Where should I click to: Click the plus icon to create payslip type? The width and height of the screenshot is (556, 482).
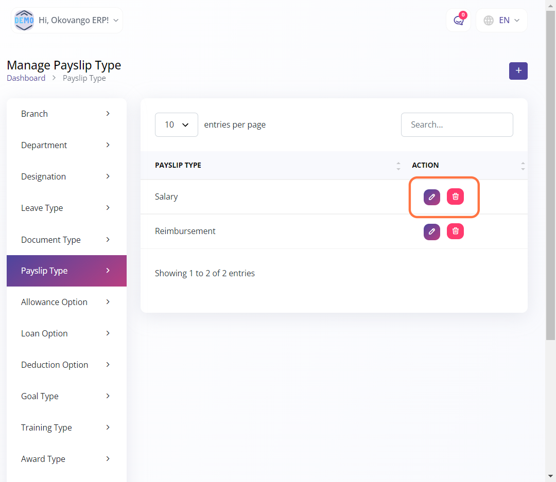518,71
